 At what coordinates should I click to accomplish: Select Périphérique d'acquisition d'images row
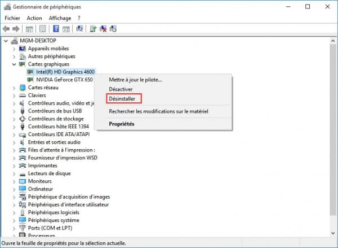tap(69, 197)
